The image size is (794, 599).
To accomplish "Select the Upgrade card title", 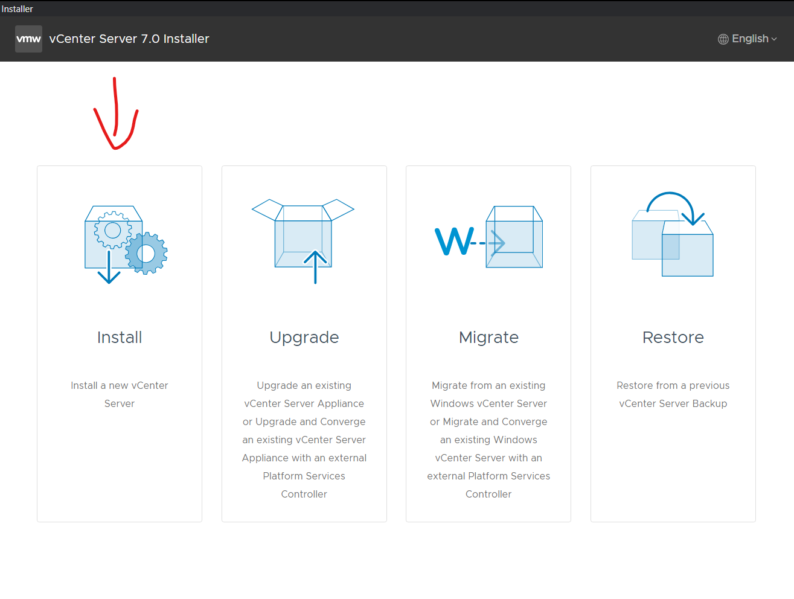I will click(x=304, y=338).
